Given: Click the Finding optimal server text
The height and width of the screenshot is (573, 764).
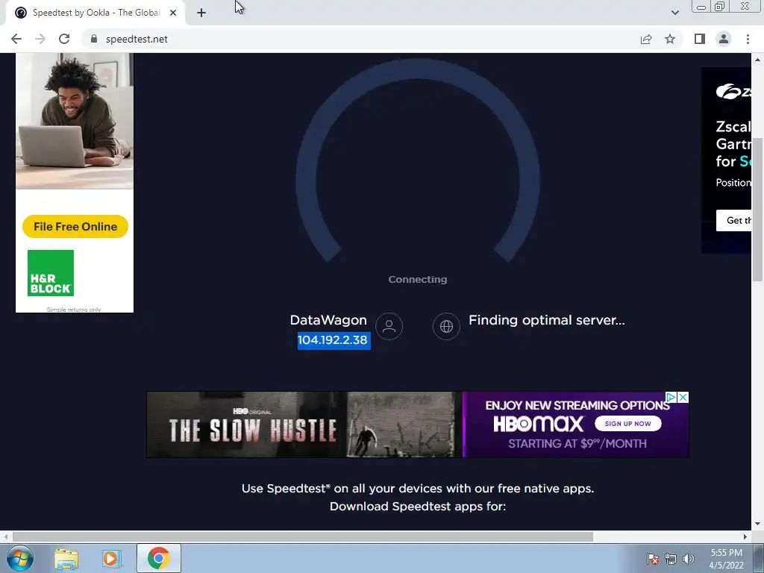Looking at the screenshot, I should (x=547, y=320).
